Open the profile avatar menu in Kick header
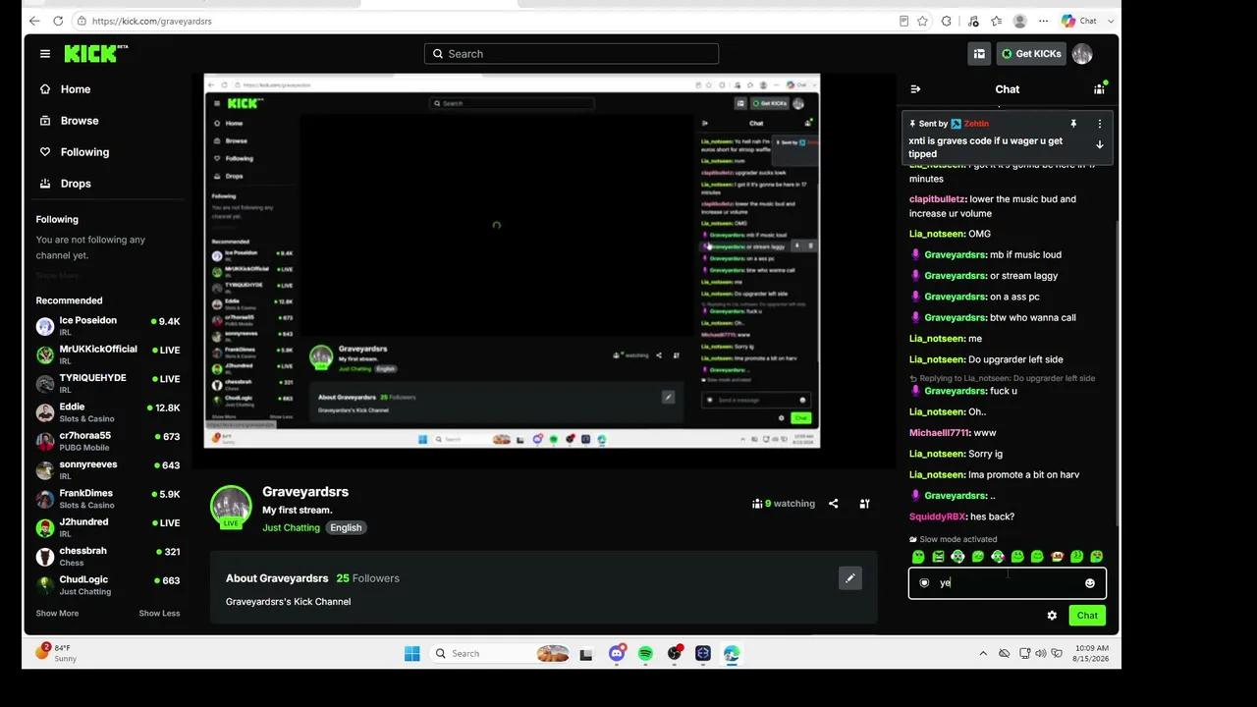This screenshot has height=707, width=1257. click(x=1082, y=54)
